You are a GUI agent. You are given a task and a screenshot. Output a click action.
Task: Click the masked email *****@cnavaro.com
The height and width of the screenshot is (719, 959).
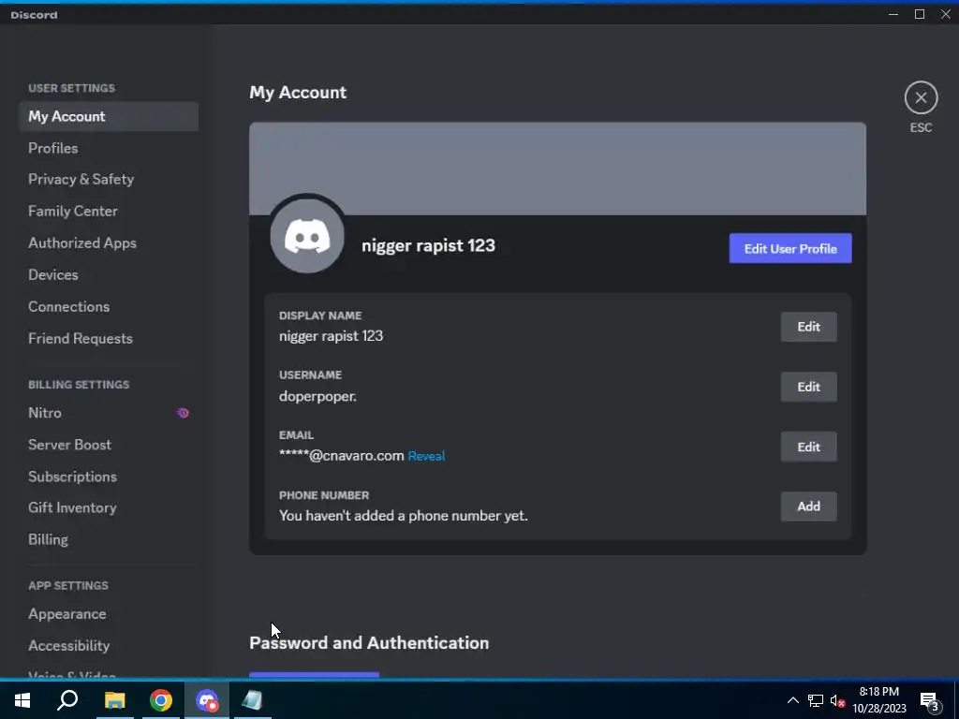341,456
